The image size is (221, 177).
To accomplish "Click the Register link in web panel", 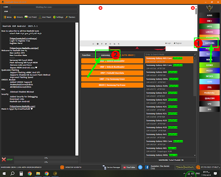I will 178,43.
